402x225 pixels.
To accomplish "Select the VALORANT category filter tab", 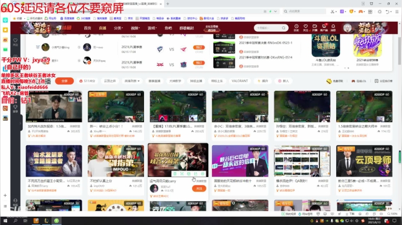I will (240, 81).
